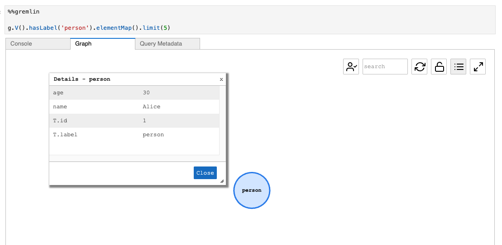Expand graph to fullscreen
502x245 pixels.
point(478,67)
